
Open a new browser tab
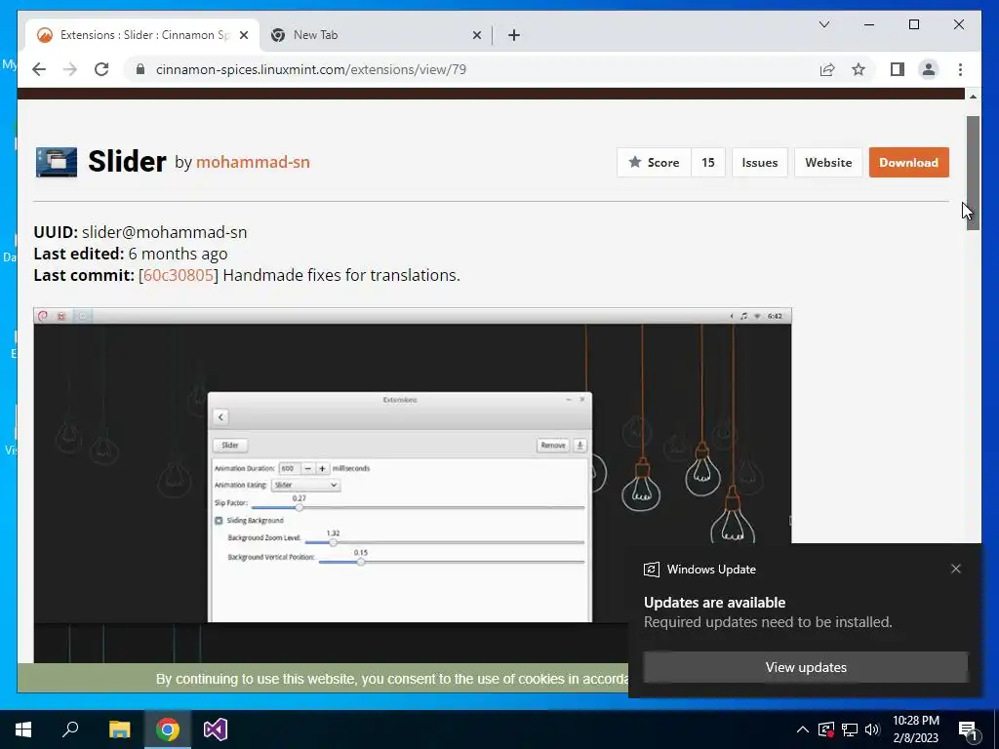pyautogui.click(x=514, y=35)
